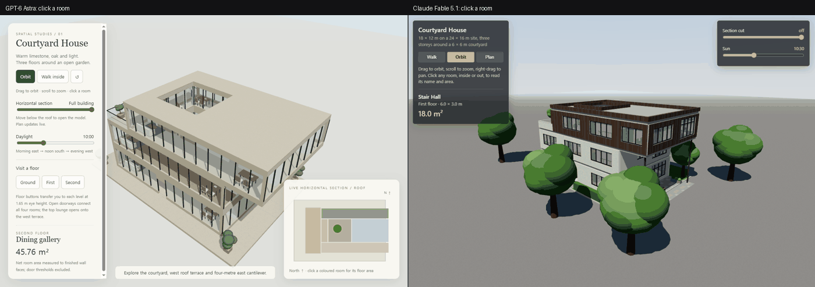This screenshot has width=815, height=287.
Task: Click the 'Full building' section label
Action: point(81,103)
